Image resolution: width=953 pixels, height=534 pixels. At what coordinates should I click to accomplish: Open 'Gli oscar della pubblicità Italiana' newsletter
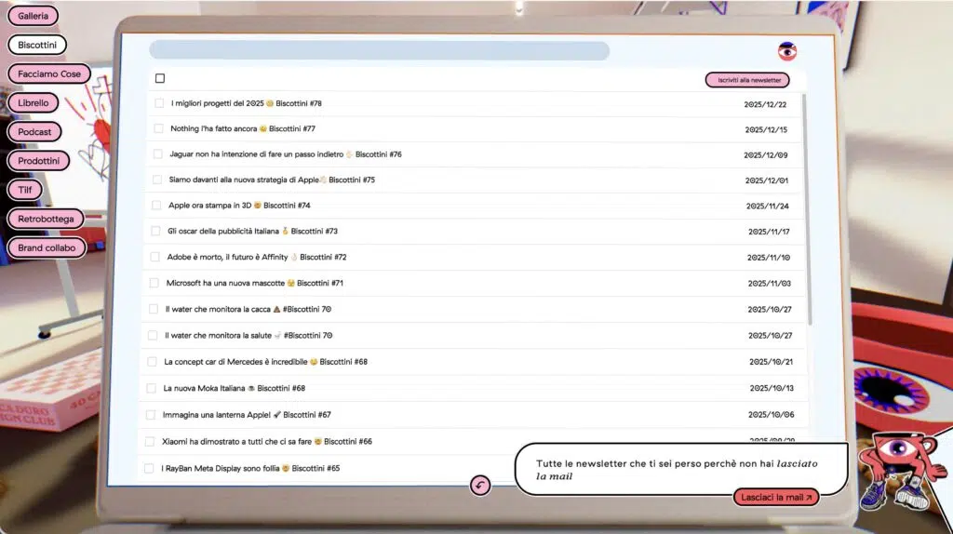(x=252, y=231)
